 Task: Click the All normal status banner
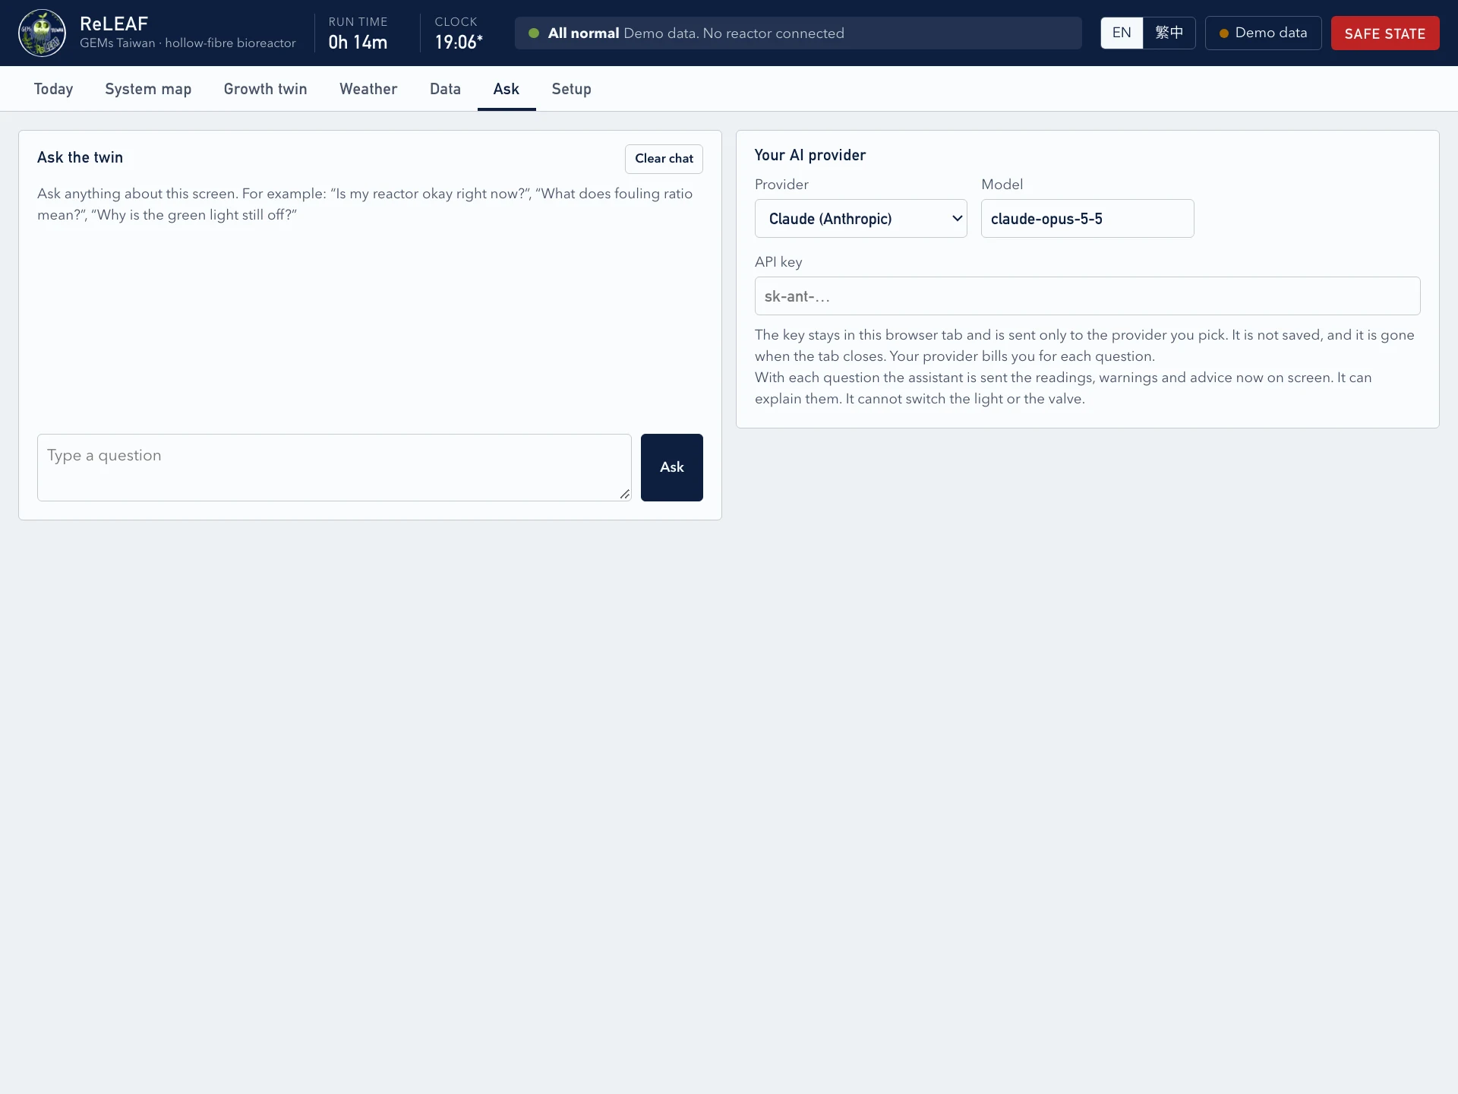[798, 33]
